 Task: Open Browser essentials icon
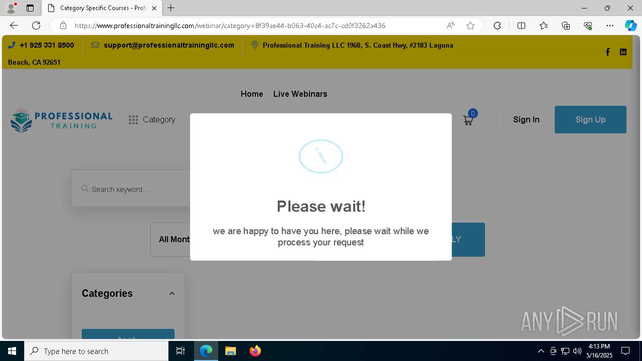click(588, 26)
